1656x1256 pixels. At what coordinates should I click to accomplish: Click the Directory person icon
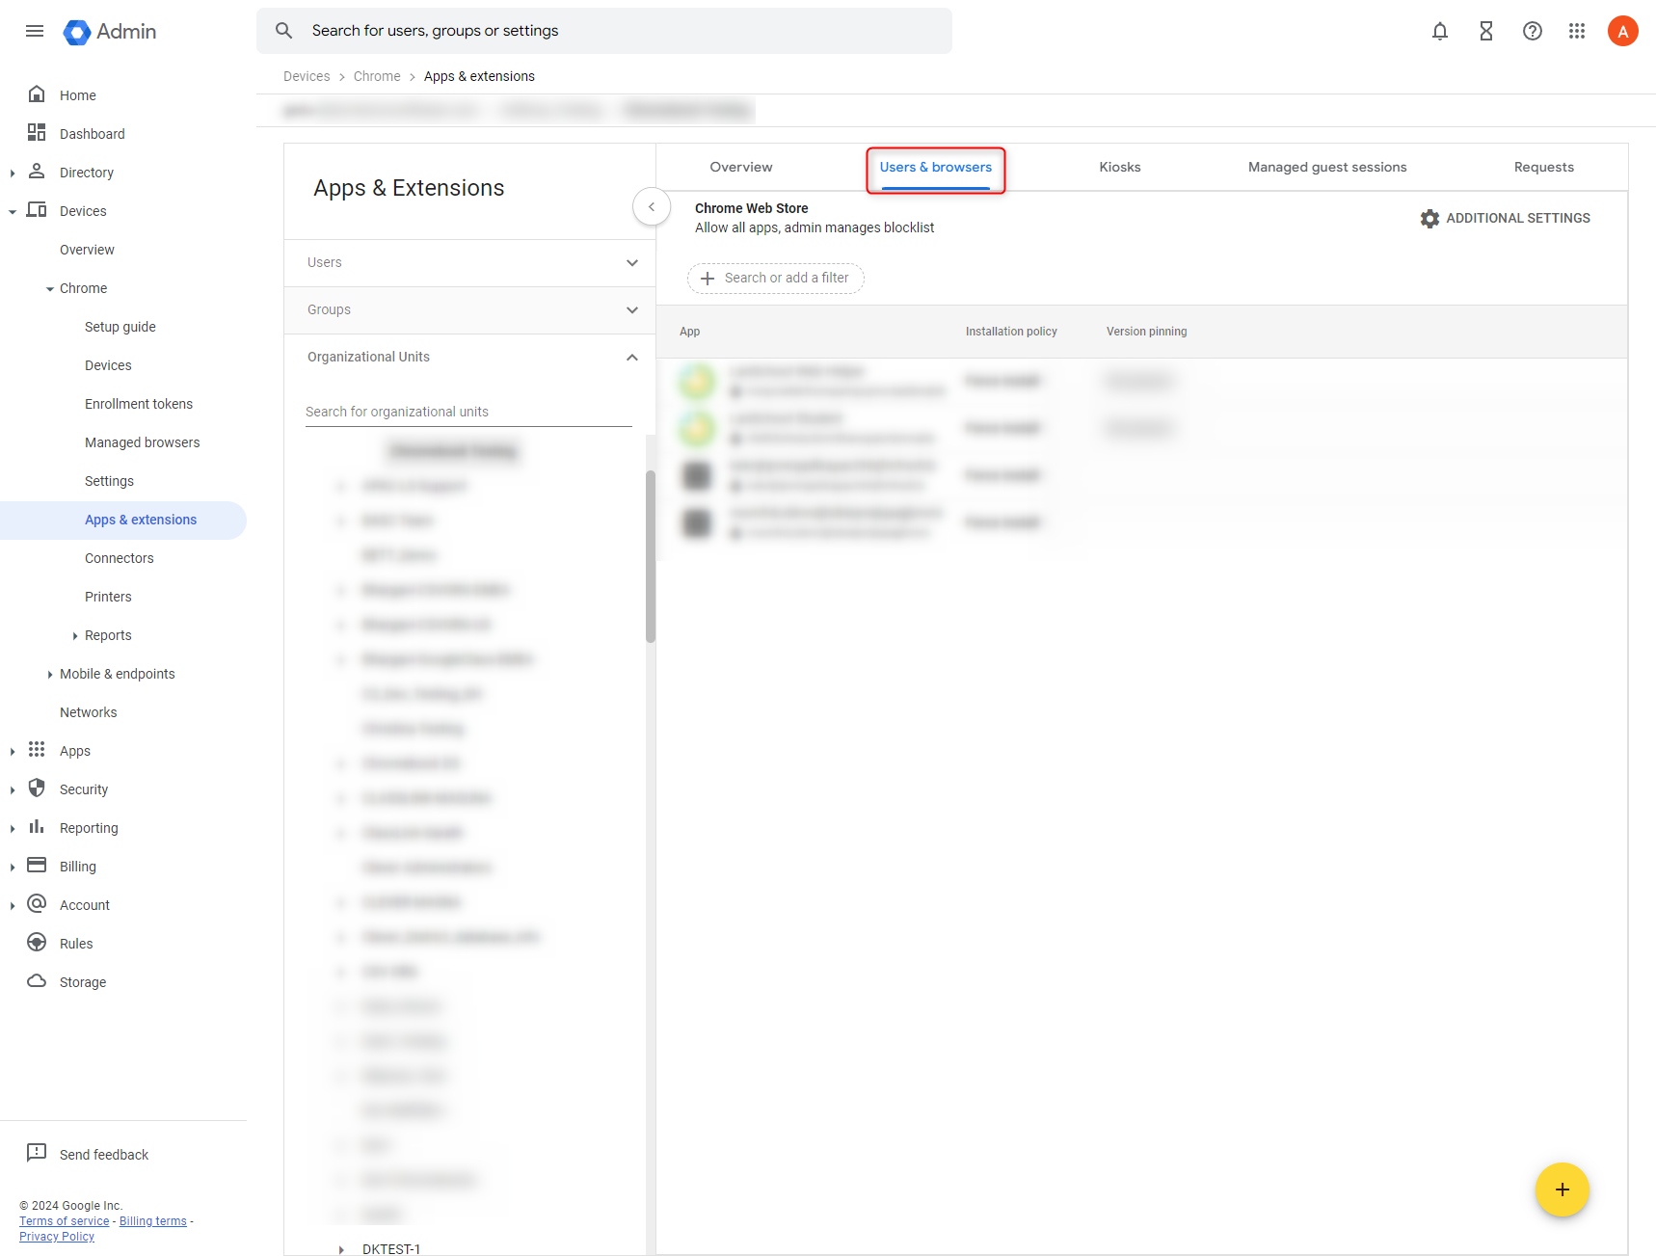pyautogui.click(x=37, y=172)
